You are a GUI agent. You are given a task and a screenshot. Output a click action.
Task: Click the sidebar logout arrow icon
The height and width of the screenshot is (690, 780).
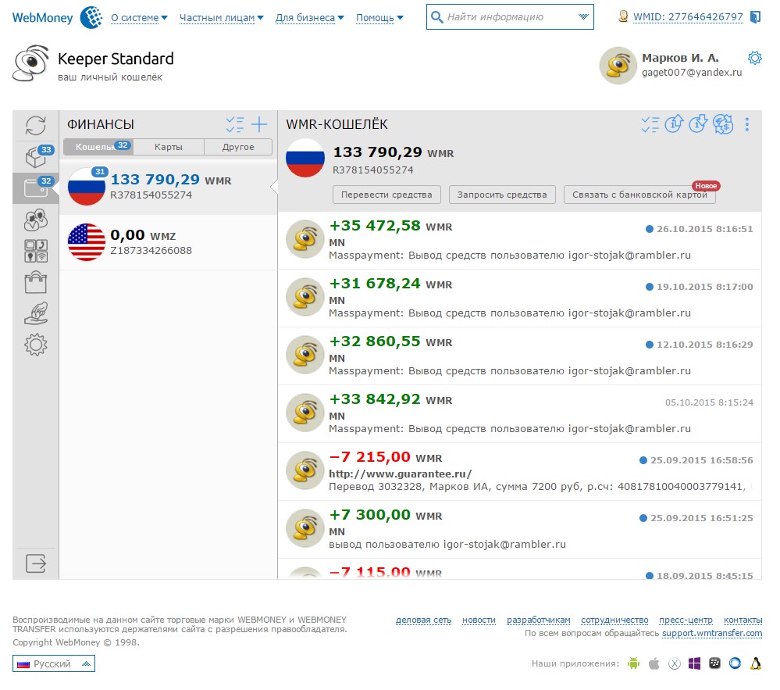pos(36,563)
